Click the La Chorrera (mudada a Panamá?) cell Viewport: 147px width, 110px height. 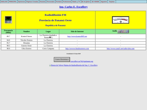pyautogui.click(x=48, y=36)
